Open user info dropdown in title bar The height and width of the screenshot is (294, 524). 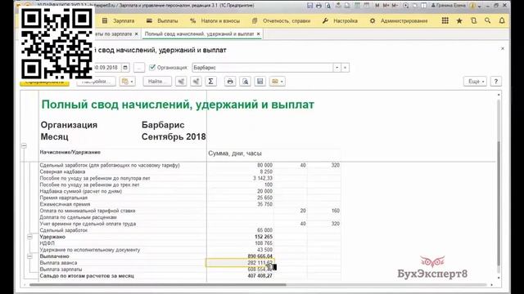point(479,6)
